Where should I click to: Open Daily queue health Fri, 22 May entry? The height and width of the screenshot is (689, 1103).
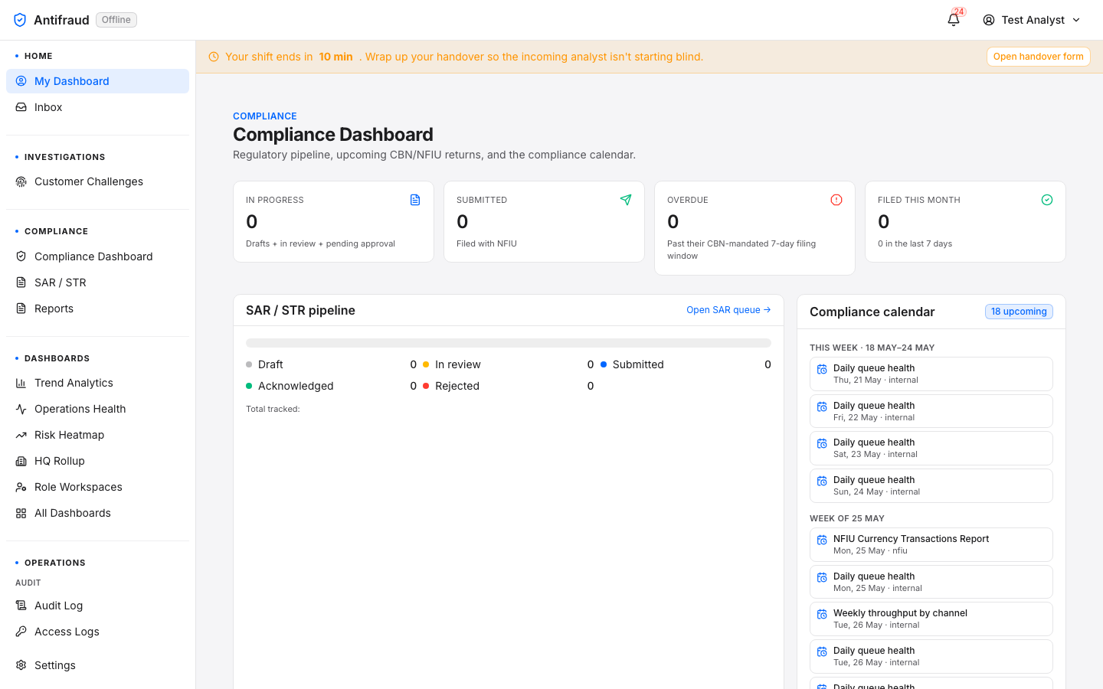tap(931, 411)
